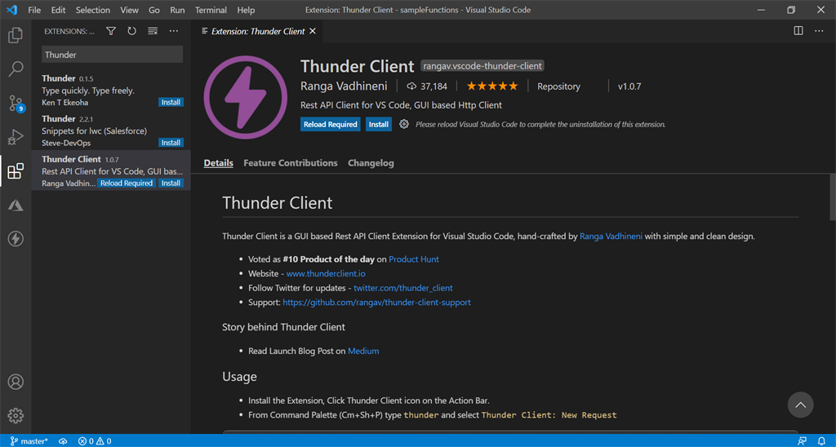Screen dimensions: 836x447
Task: Click Ranga Vadhineni link in description
Action: coord(611,237)
